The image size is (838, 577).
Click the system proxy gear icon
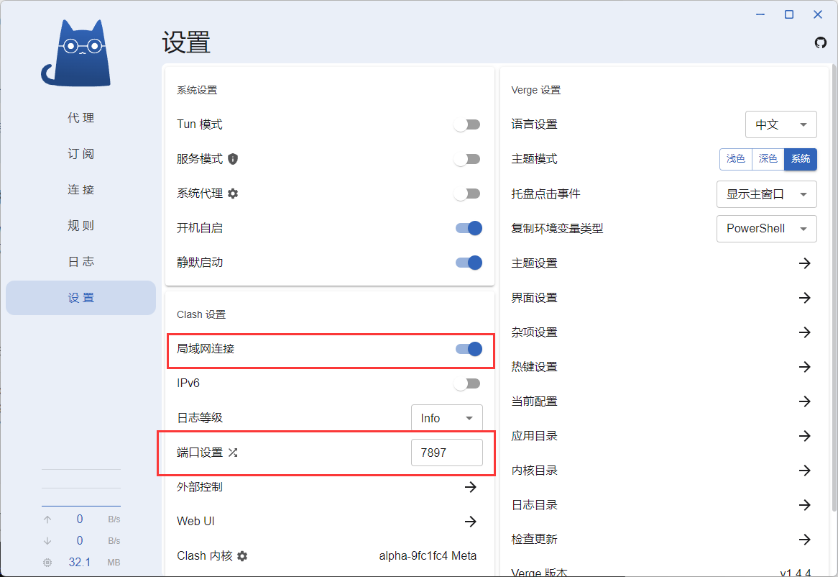[x=233, y=194]
